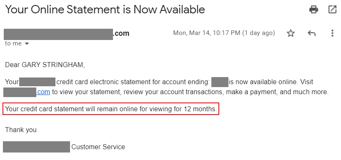Click the redacted block before 'Customer Service'
341x160 pixels.
click(x=36, y=147)
